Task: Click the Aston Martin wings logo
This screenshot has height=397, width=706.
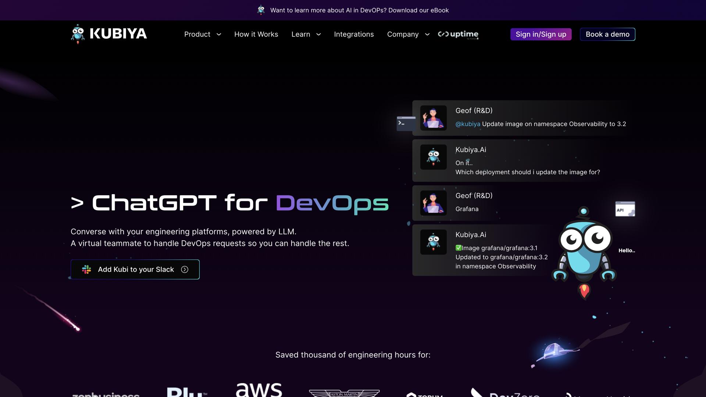Action: click(x=344, y=393)
